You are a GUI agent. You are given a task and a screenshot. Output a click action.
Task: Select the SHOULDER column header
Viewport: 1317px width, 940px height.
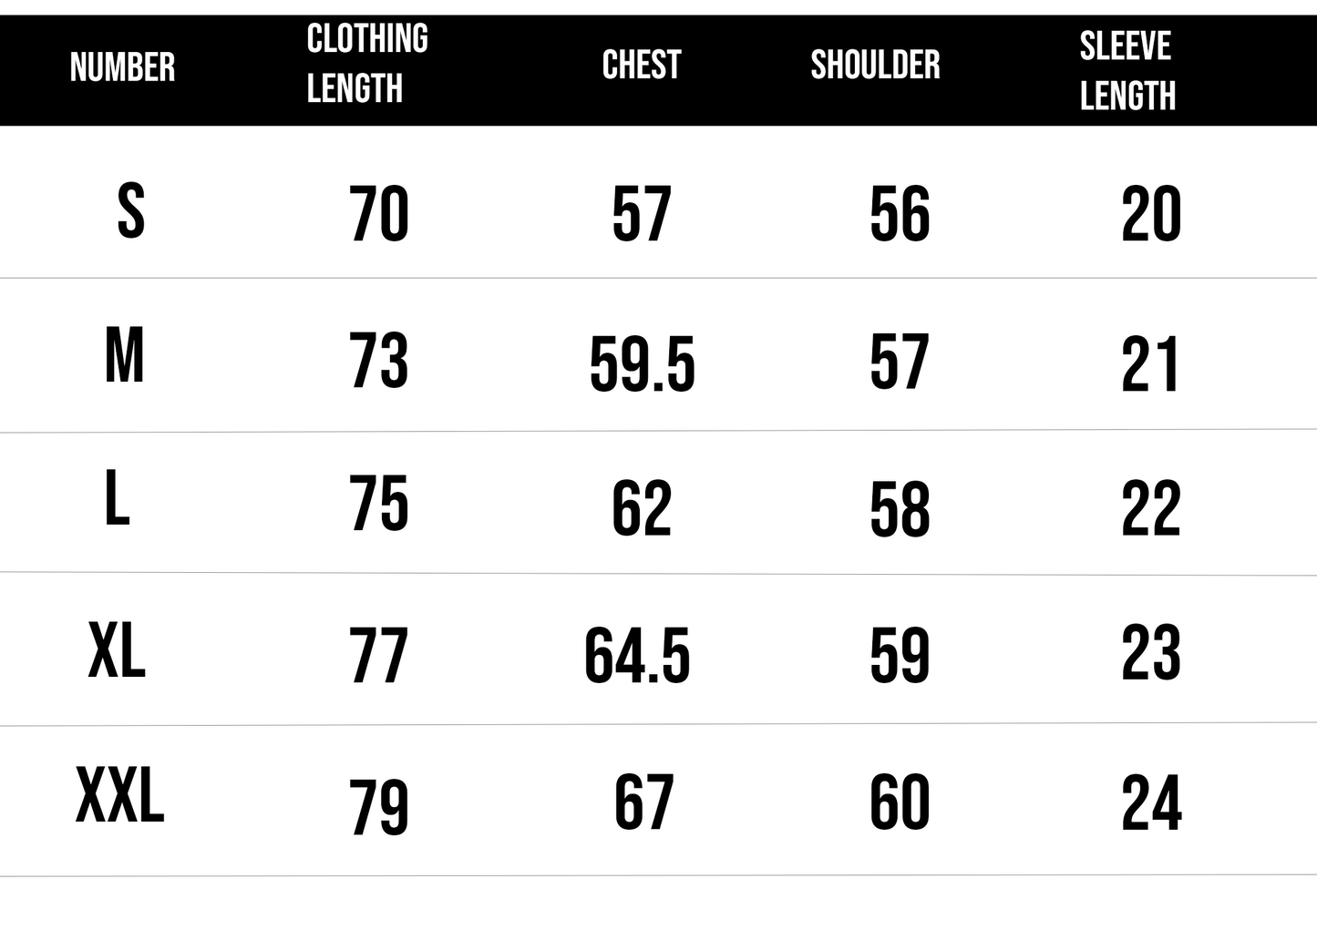point(875,66)
